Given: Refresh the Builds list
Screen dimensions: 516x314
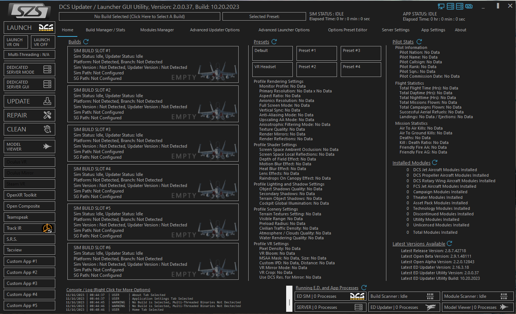Looking at the screenshot, I should coord(86,42).
